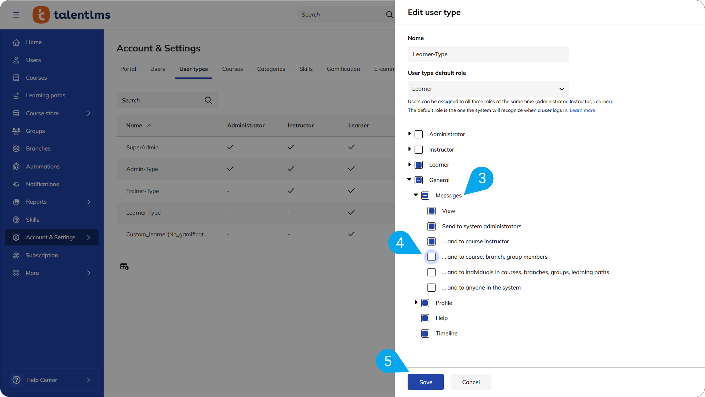705x397 pixels.
Task: Open the Automations sidebar icon
Action: (16, 167)
